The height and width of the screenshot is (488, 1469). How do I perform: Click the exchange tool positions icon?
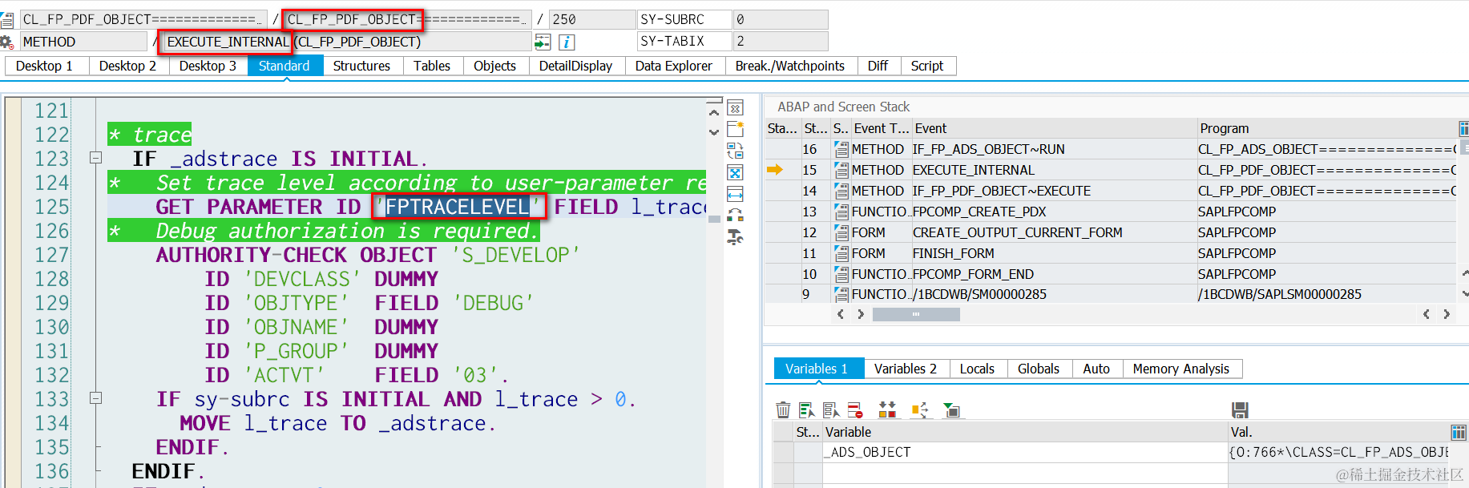click(735, 215)
